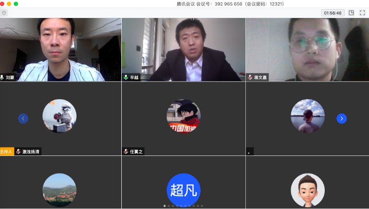Click the 主持人 host badge

coord(7,151)
